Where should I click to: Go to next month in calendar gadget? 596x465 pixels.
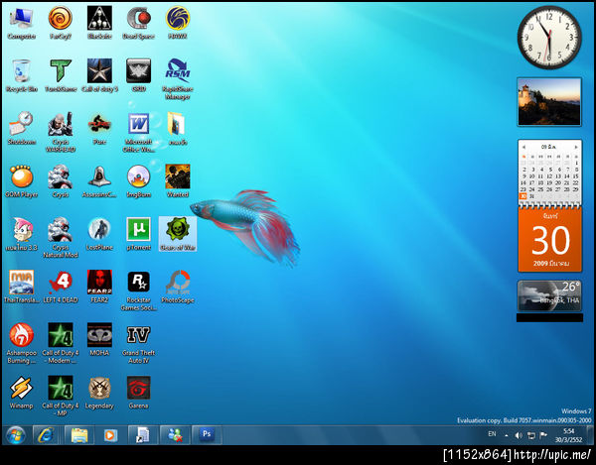coord(576,147)
